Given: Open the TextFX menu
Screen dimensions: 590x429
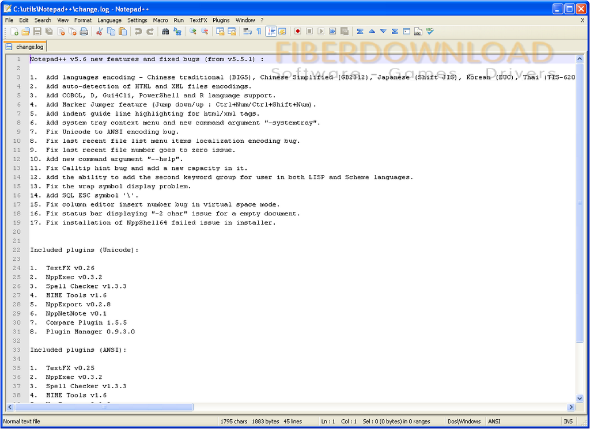Looking at the screenshot, I should point(198,20).
